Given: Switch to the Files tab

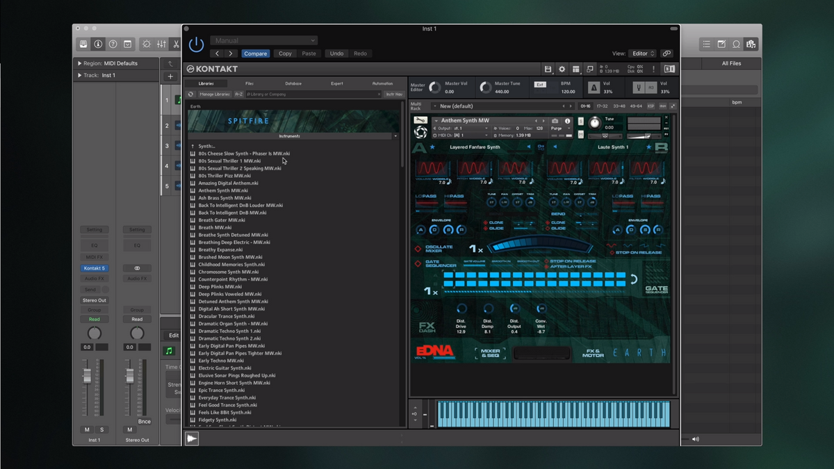Looking at the screenshot, I should (x=250, y=83).
